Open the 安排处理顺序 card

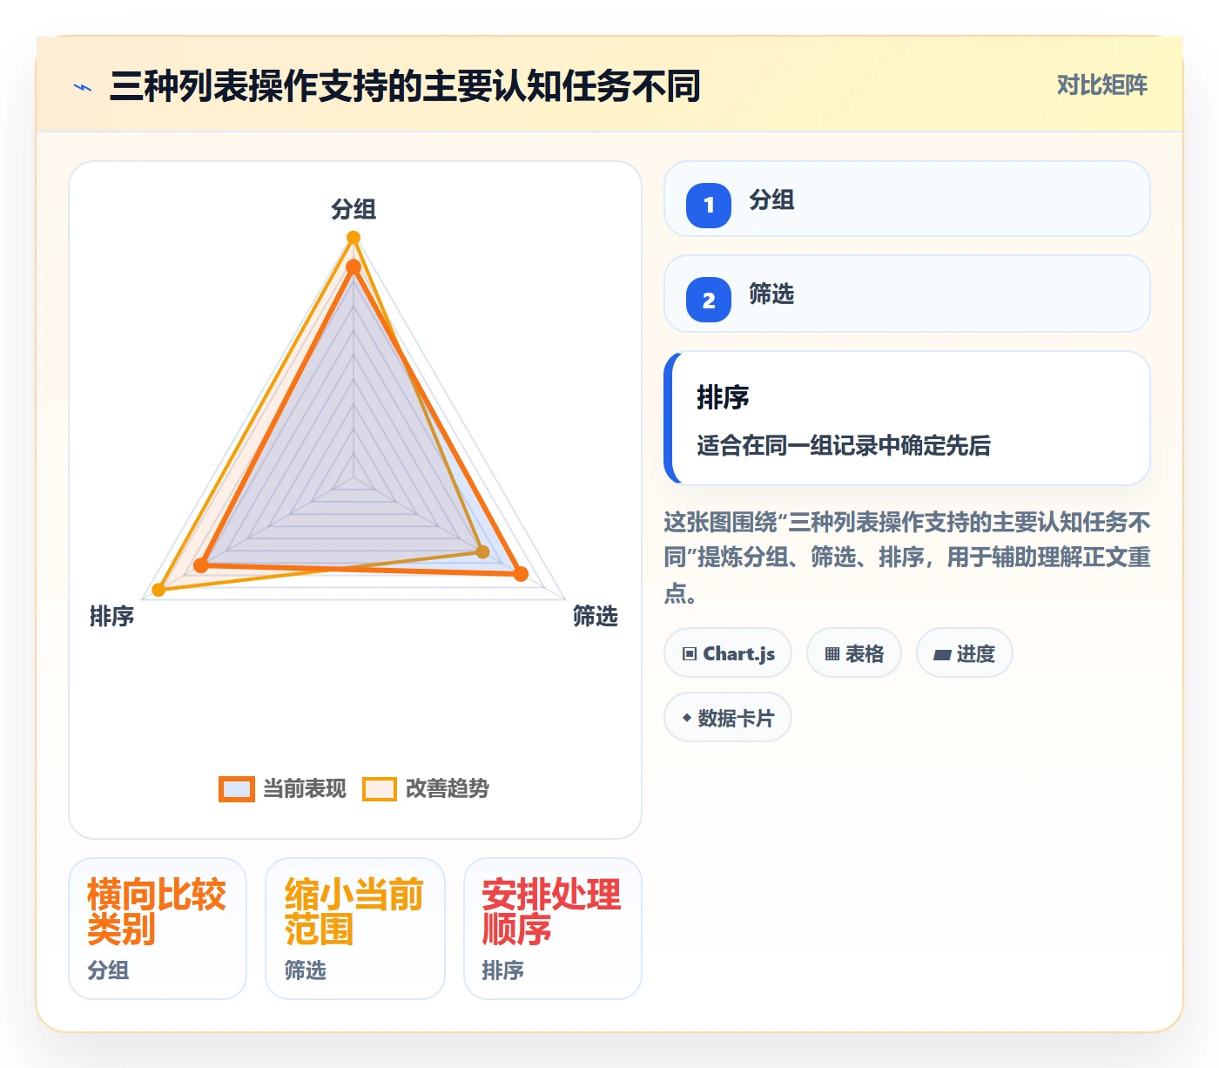(x=553, y=929)
